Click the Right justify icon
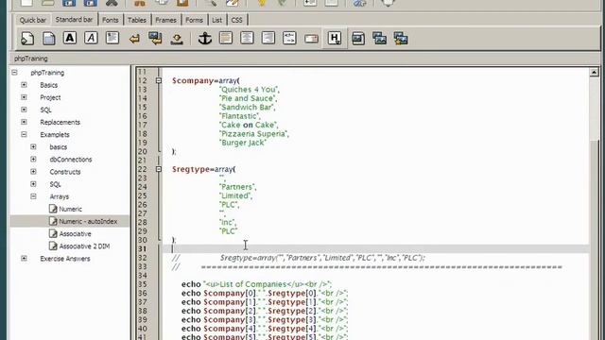The height and width of the screenshot is (340, 605). click(x=268, y=38)
